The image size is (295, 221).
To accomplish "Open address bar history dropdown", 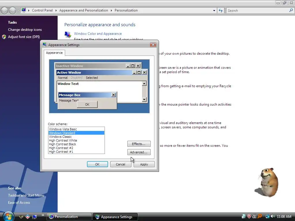I will pyautogui.click(x=214, y=11).
